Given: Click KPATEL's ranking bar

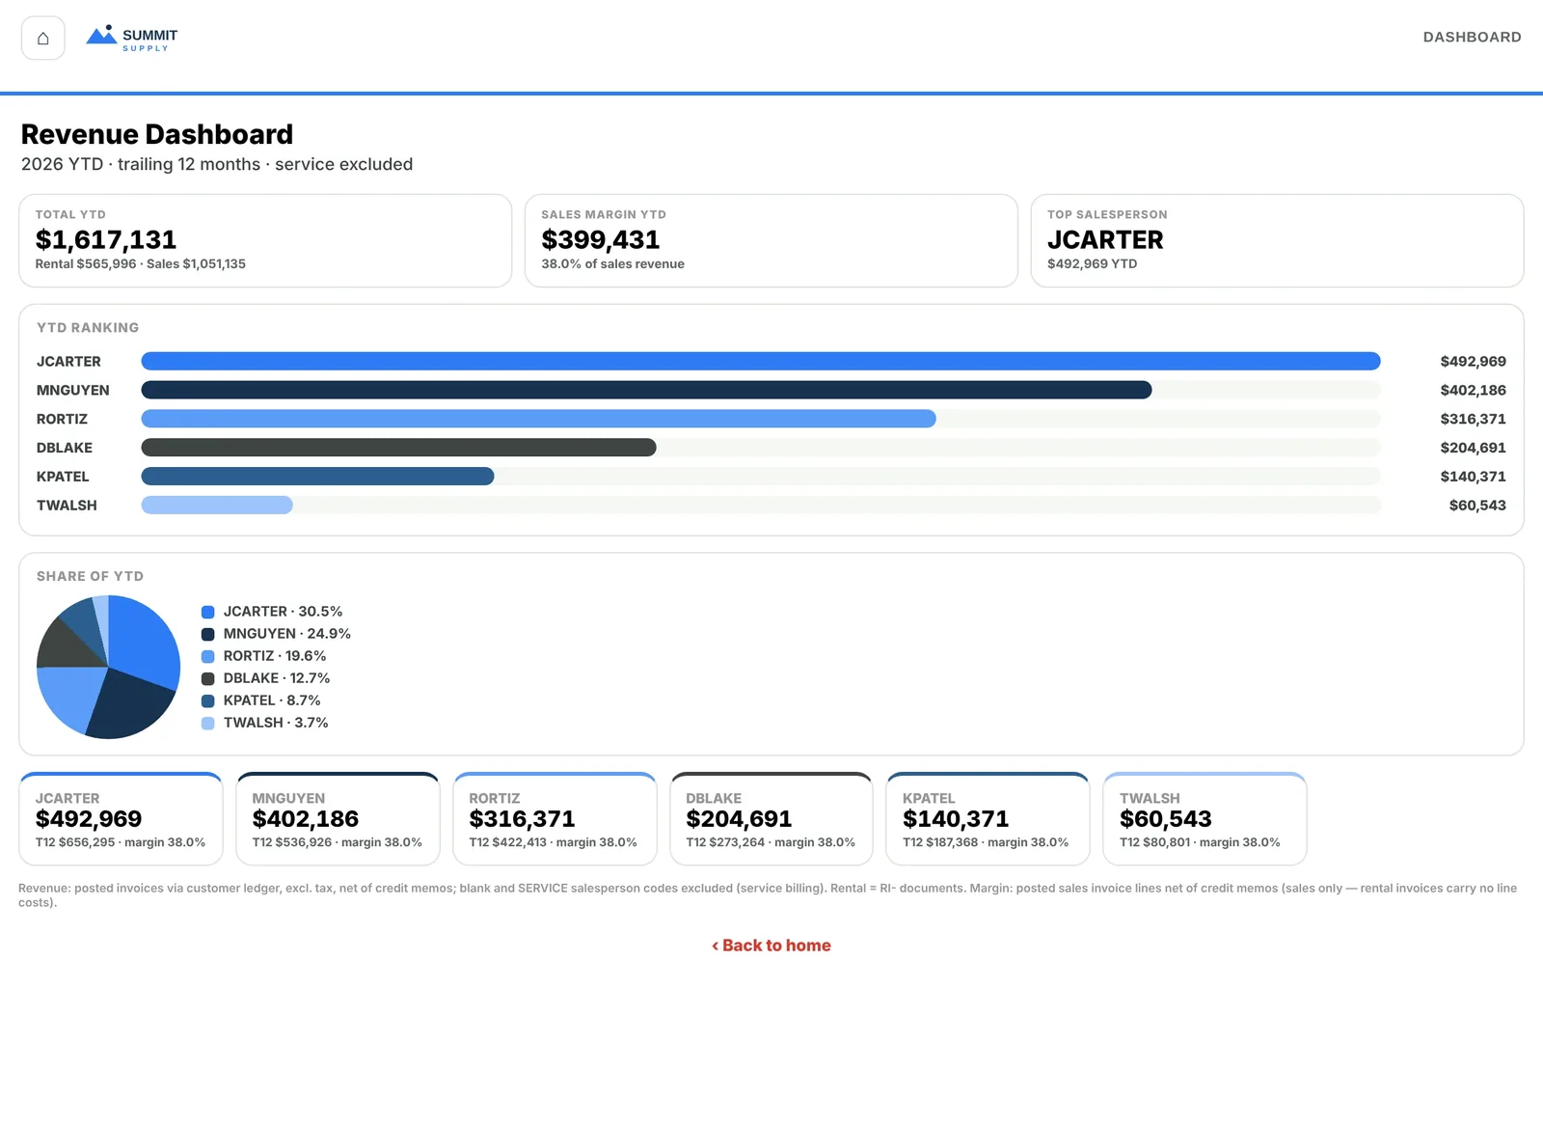Looking at the screenshot, I should 317,477.
